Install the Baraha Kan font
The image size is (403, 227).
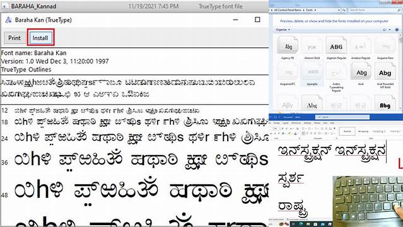(x=40, y=38)
